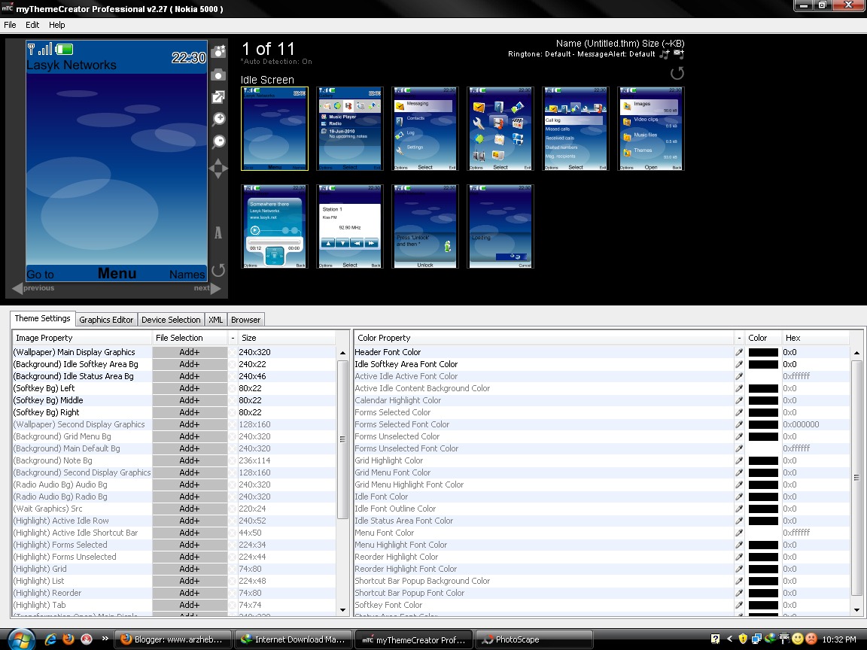Select the Call log tab thumbnail

pyautogui.click(x=576, y=128)
